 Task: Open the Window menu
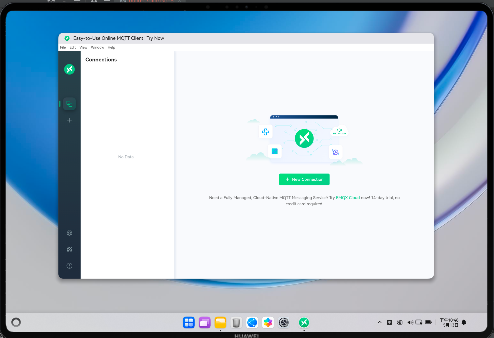[97, 47]
